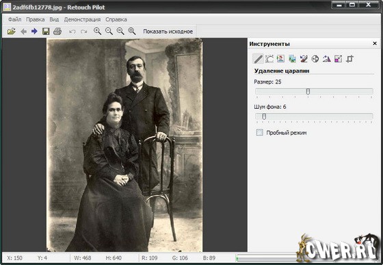This screenshot has height=265, width=383.
Task: Choose the crop tool icon
Action: (x=349, y=59)
